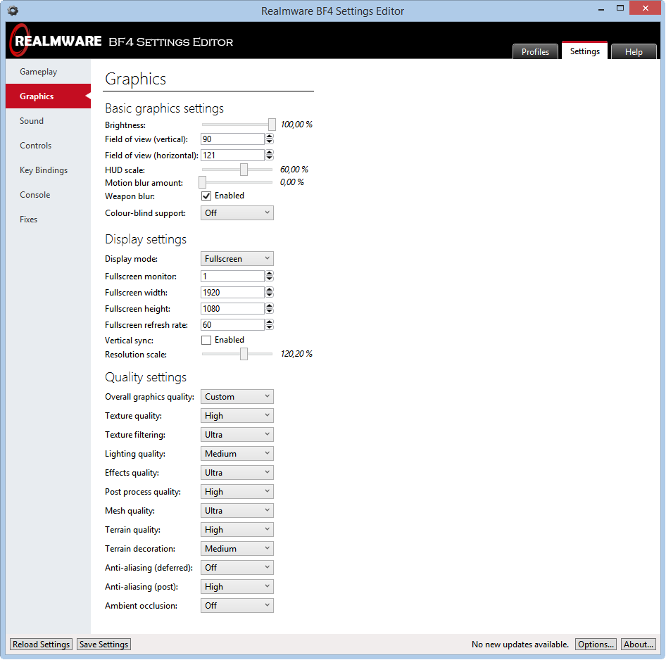The height and width of the screenshot is (660, 666).
Task: Open the Options... dialog
Action: tap(596, 644)
